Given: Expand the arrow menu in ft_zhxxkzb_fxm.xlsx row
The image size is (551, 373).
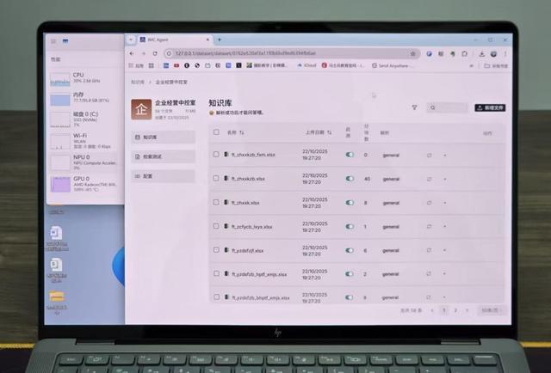Looking at the screenshot, I should pyautogui.click(x=445, y=155).
